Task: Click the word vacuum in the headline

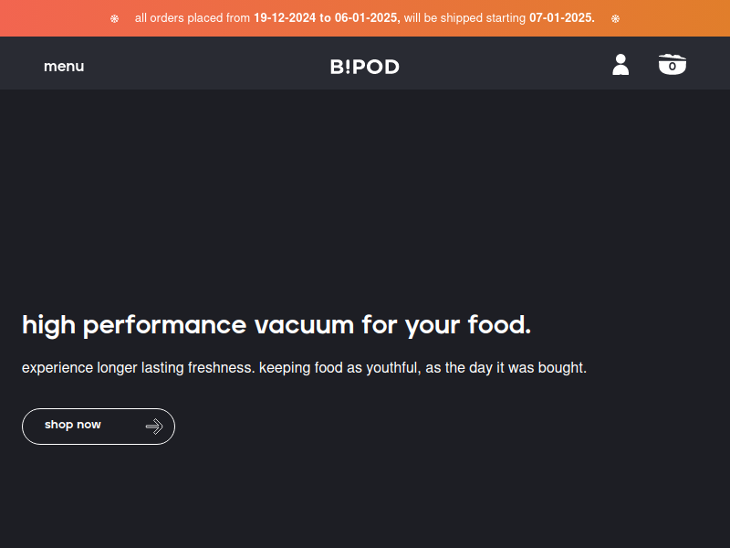Action: point(304,325)
